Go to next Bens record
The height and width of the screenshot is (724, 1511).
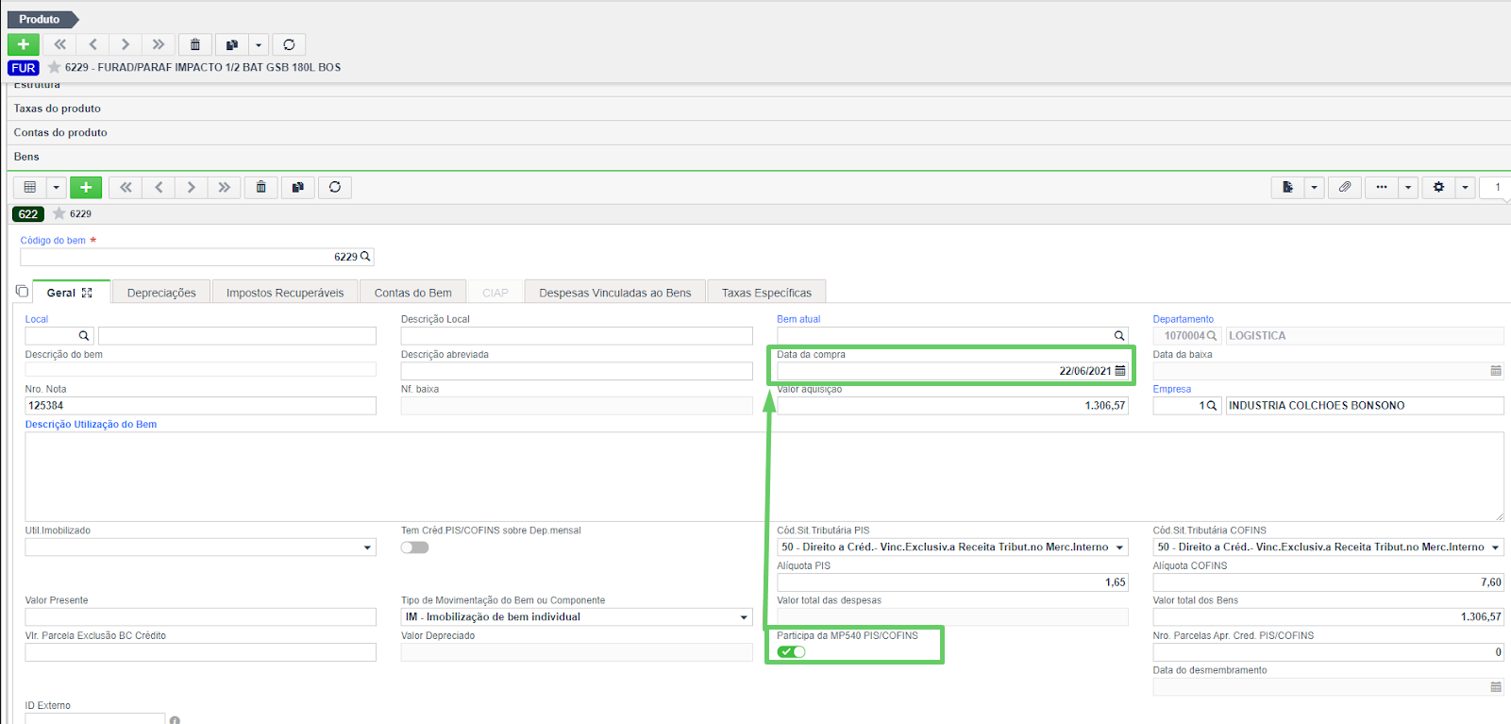(192, 187)
